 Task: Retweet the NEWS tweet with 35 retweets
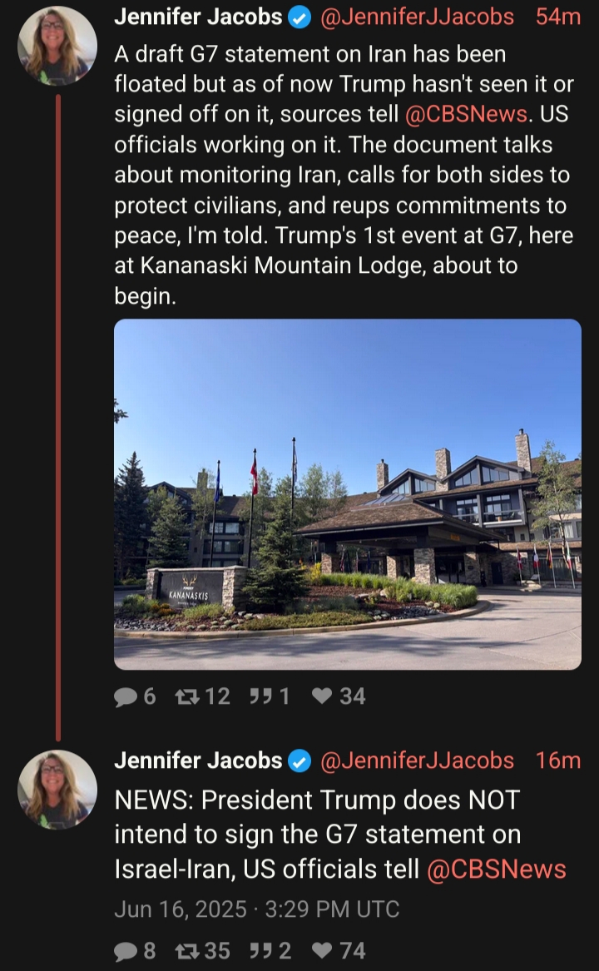click(x=202, y=950)
